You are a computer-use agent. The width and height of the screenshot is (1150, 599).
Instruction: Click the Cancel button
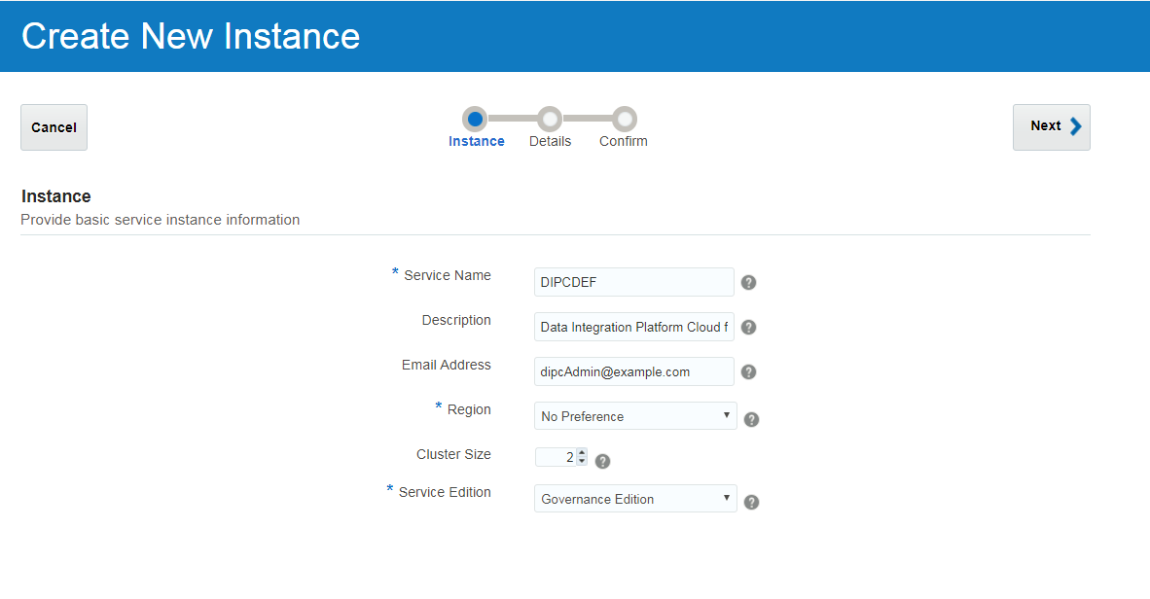tap(54, 126)
